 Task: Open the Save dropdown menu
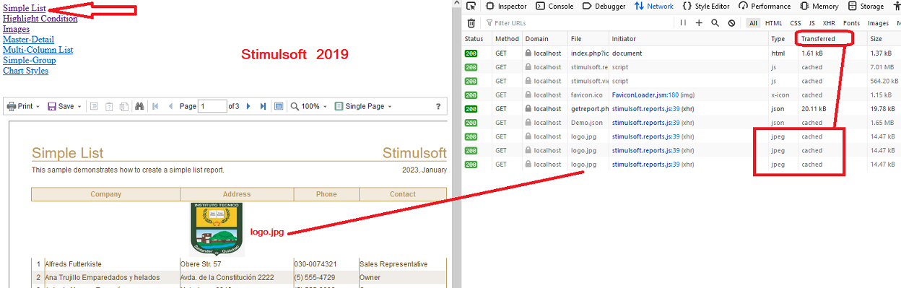[x=64, y=106]
